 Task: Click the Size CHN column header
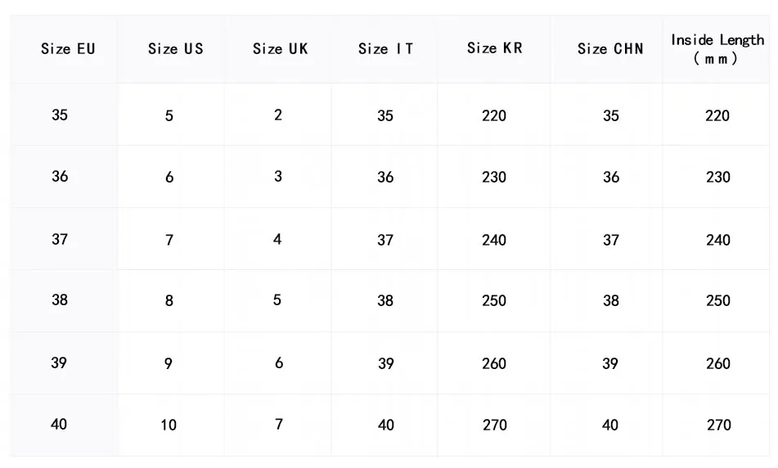tap(610, 48)
